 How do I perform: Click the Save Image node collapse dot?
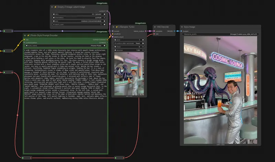[181, 27]
